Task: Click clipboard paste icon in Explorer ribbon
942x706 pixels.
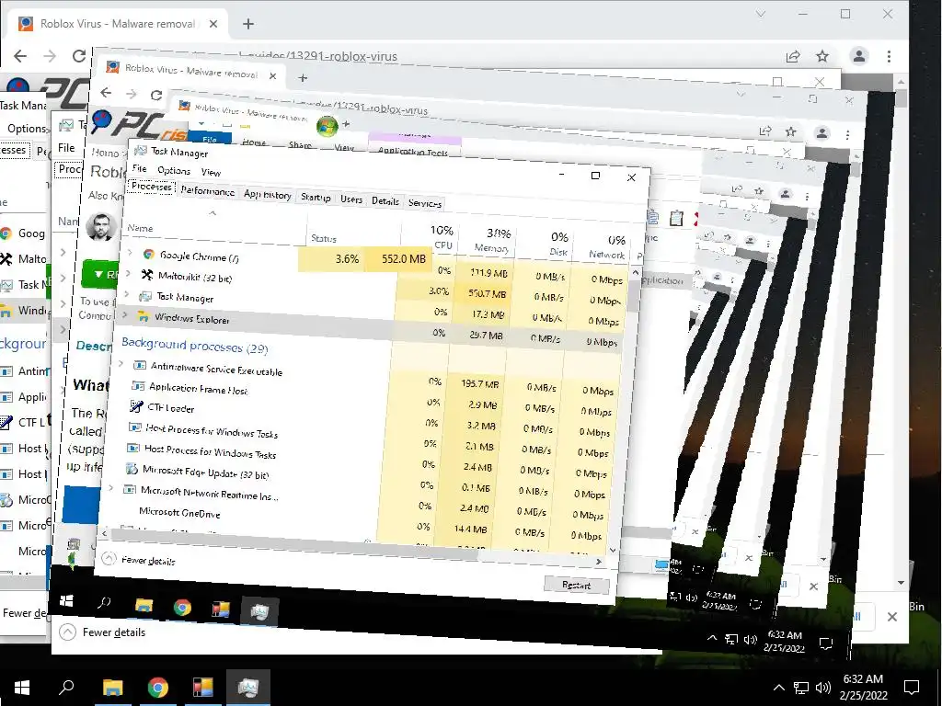Action: click(676, 218)
